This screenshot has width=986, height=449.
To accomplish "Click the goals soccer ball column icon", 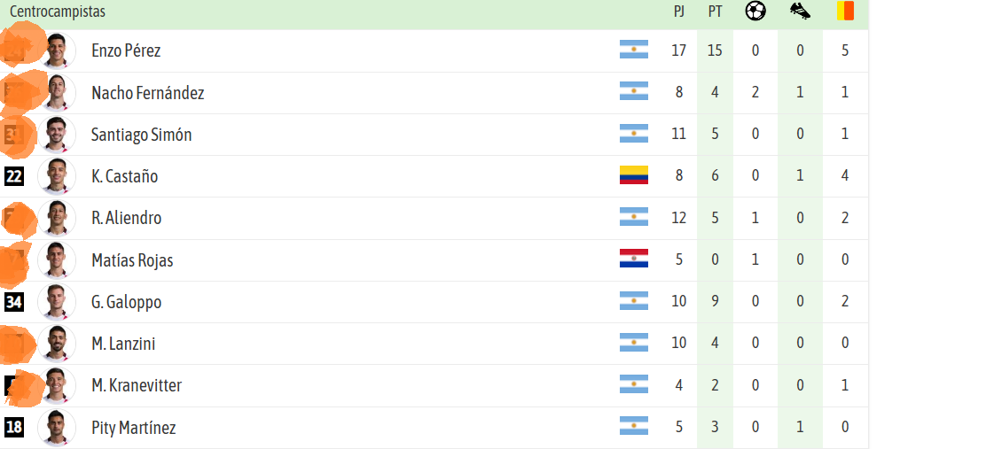I will (x=755, y=11).
